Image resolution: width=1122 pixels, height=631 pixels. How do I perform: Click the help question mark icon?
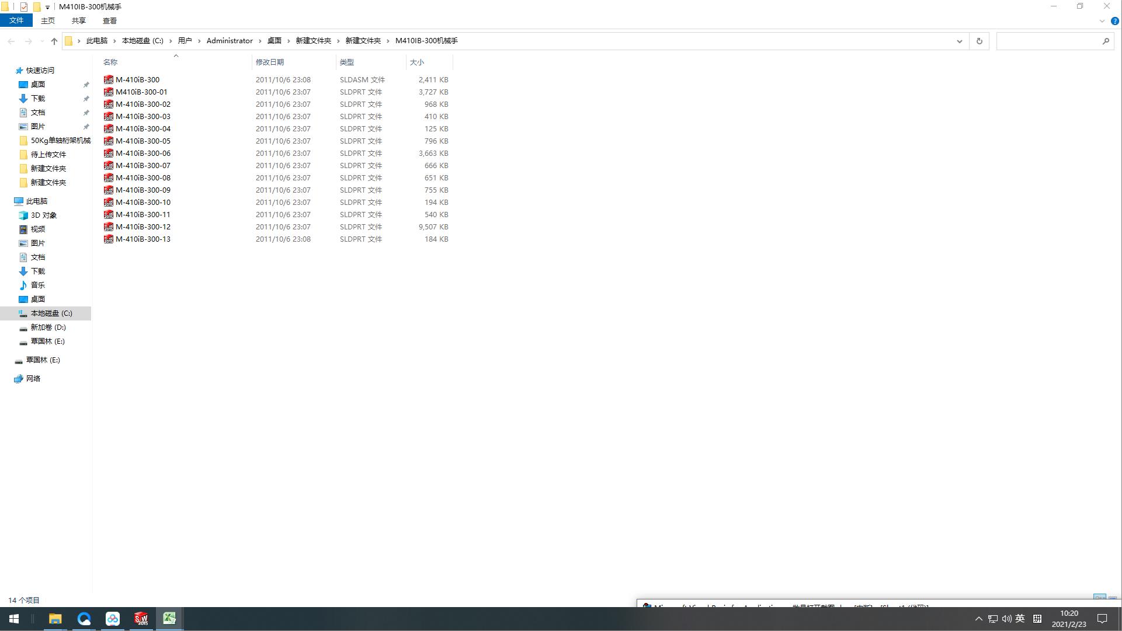[1114, 21]
